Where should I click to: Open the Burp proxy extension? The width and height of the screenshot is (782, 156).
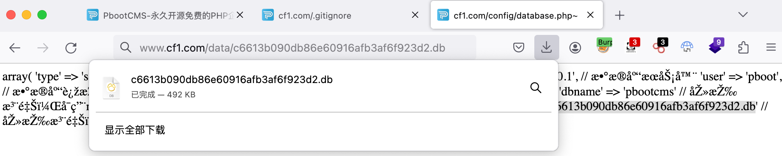[604, 46]
